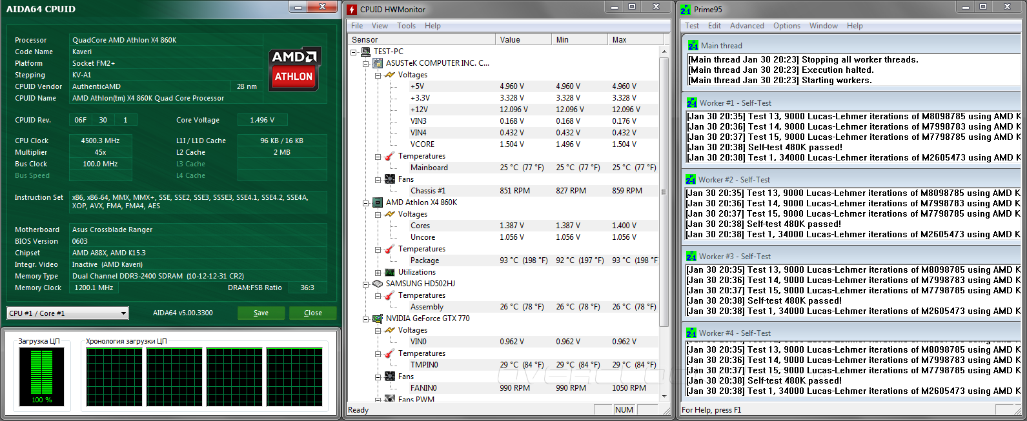Click the Athlon Temperatures thermometer icon
This screenshot has height=421, width=1027.
[389, 249]
